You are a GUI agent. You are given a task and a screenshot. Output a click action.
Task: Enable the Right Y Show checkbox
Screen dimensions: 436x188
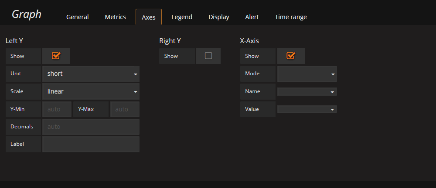click(208, 56)
